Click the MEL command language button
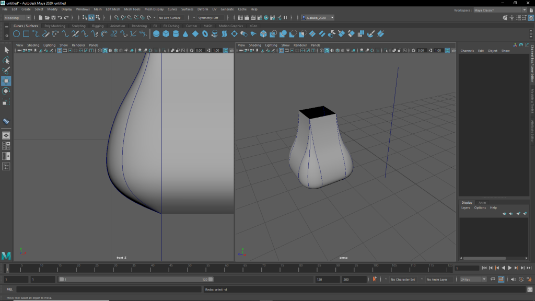The image size is (535, 301). (9, 289)
